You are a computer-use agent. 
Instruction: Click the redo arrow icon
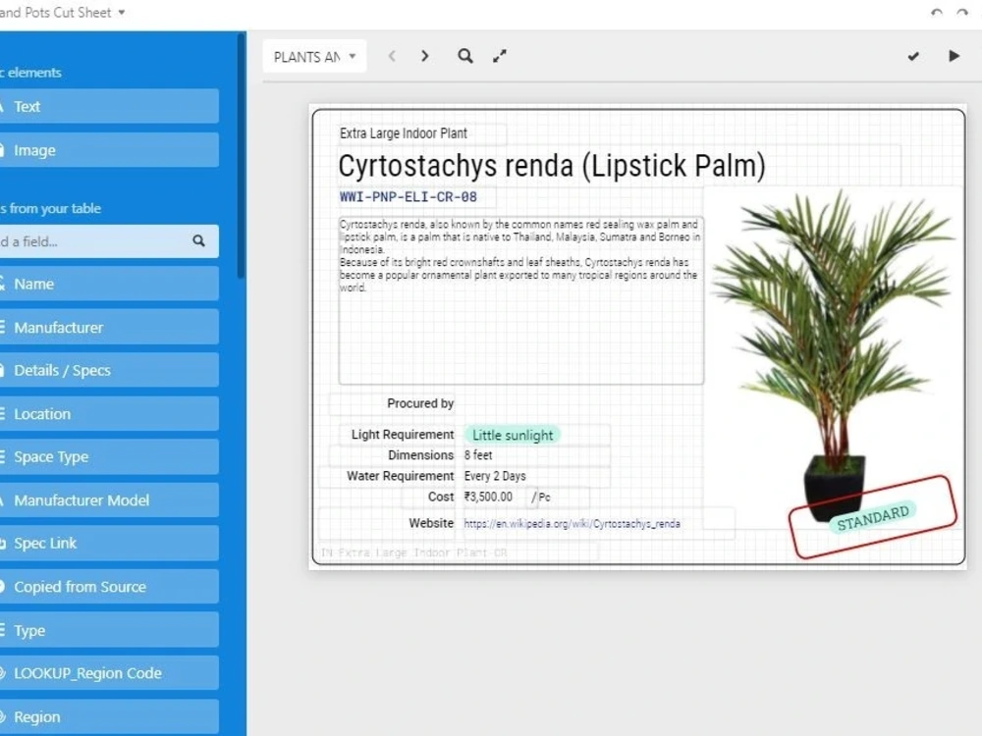(x=962, y=12)
